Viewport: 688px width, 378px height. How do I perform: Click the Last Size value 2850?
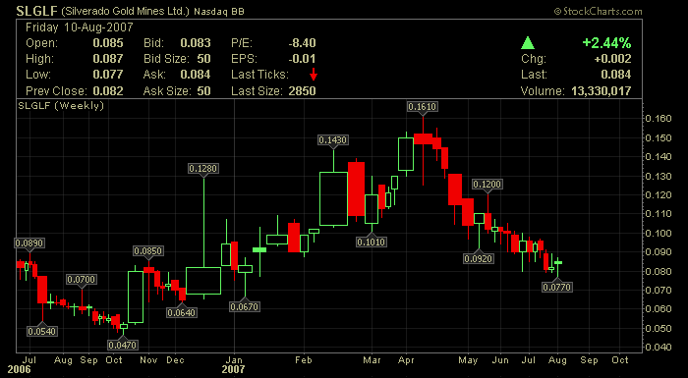pyautogui.click(x=303, y=91)
